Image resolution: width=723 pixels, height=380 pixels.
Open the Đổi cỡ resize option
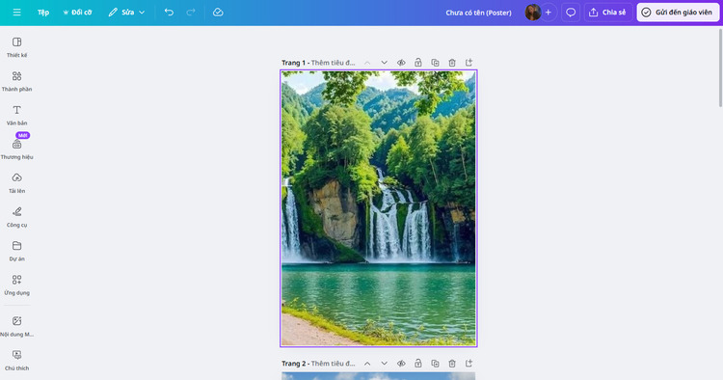(x=77, y=13)
